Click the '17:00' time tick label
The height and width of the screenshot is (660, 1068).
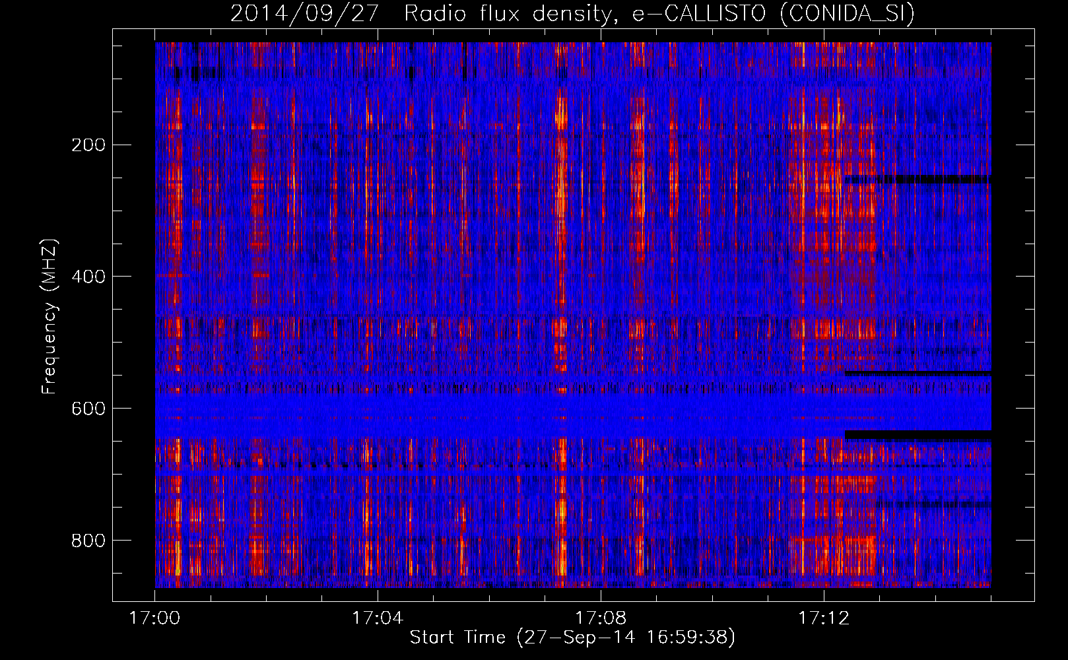point(154,618)
